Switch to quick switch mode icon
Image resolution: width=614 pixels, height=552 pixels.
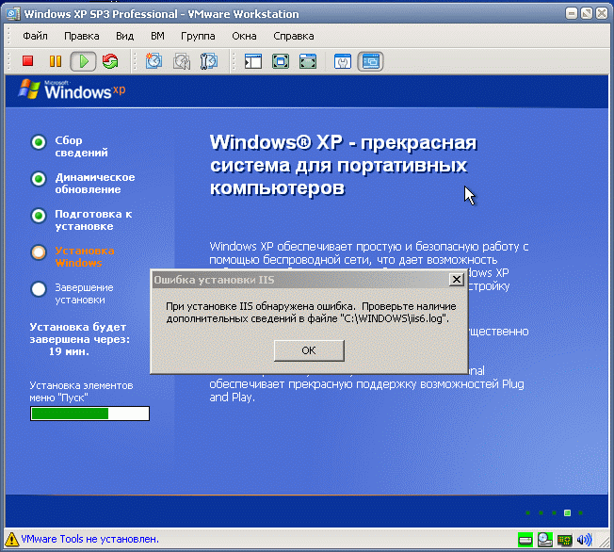pos(281,61)
